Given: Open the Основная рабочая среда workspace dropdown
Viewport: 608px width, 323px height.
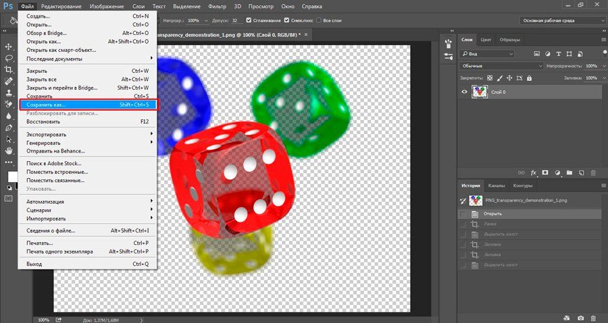Looking at the screenshot, I should point(561,21).
